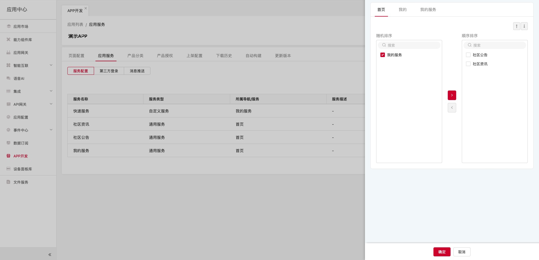This screenshot has width=539, height=260.
Task: Click the 确定 confirm button
Action: [x=442, y=252]
